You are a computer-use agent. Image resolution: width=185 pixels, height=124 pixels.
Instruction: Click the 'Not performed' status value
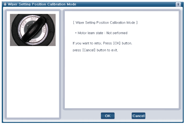[x=117, y=33]
